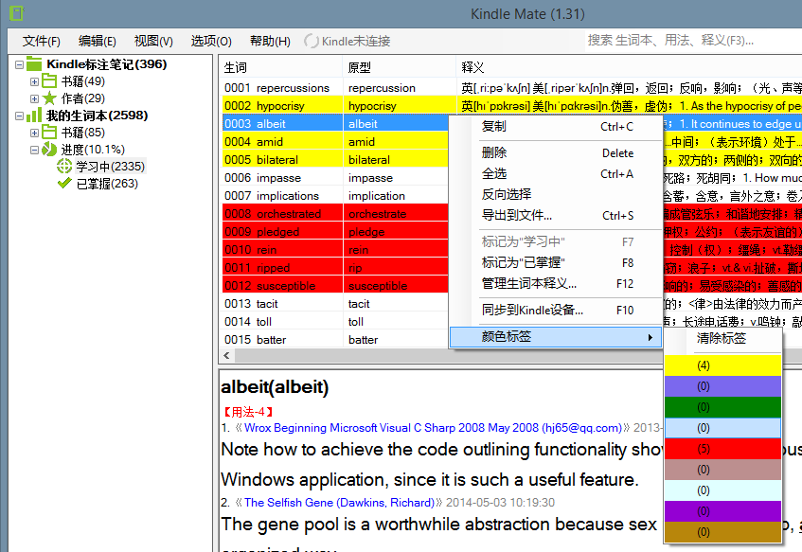
Task: Expand the 书籍(49) node
Action: [x=34, y=81]
